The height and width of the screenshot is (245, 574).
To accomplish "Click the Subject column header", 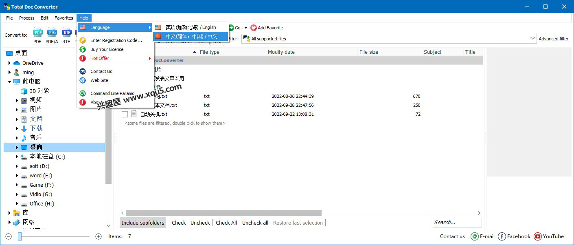I will pyautogui.click(x=432, y=52).
